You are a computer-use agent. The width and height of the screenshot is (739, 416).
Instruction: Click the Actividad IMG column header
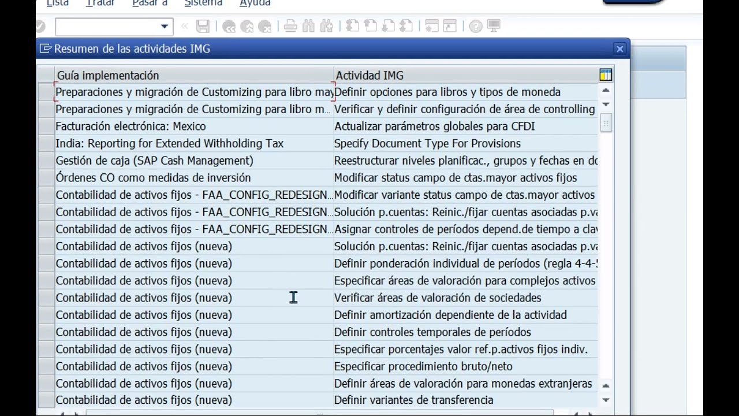(x=465, y=75)
